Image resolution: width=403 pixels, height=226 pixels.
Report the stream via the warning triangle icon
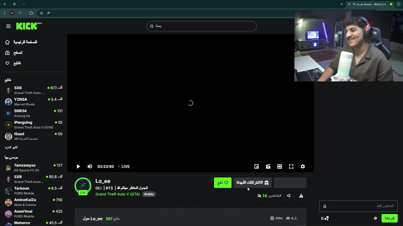click(301, 196)
